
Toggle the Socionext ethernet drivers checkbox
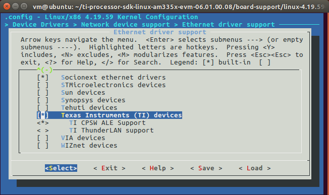point(43,78)
